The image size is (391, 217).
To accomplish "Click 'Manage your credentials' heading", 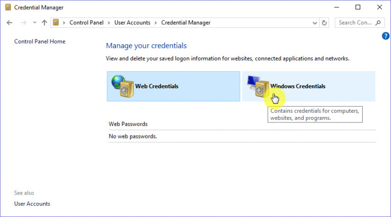I will click(x=146, y=45).
